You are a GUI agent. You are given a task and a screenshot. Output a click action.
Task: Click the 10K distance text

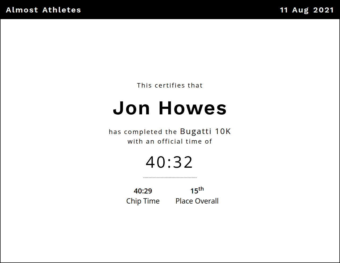[x=223, y=131]
